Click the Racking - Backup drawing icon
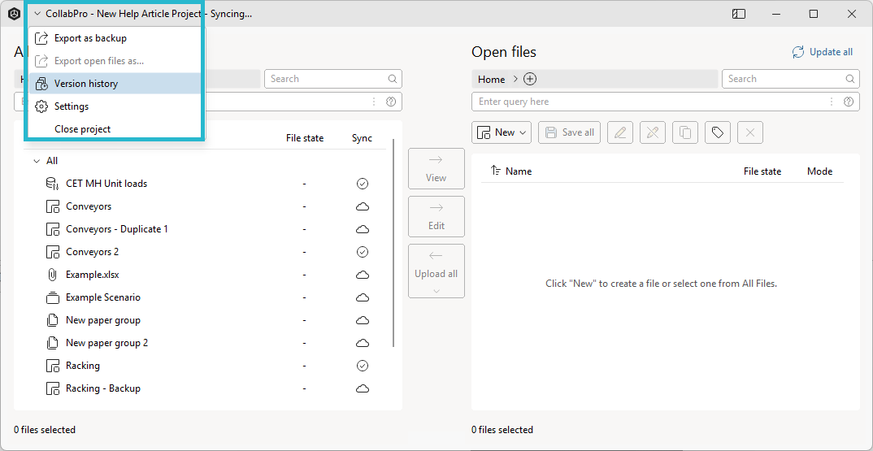The height and width of the screenshot is (451, 873). click(52, 388)
